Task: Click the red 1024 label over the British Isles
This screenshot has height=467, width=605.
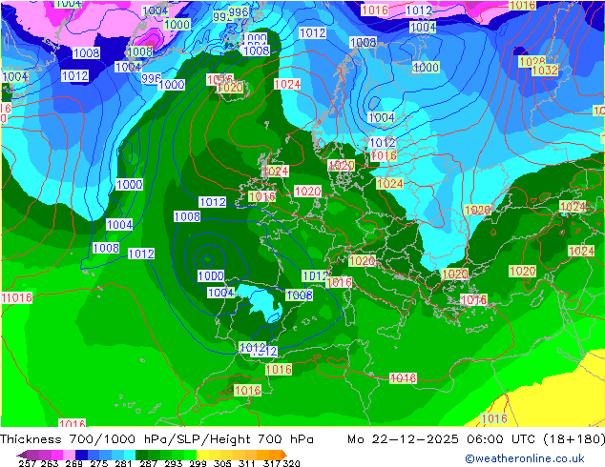Action: (276, 172)
